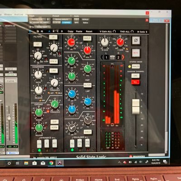Click the compressor HPF trim screw
Image resolution: width=181 pixels, height=181 pixels.
(x=49, y=93)
